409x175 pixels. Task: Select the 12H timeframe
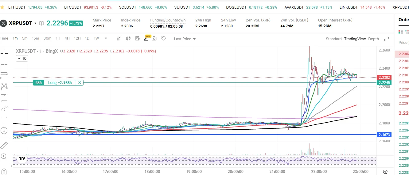(77, 38)
